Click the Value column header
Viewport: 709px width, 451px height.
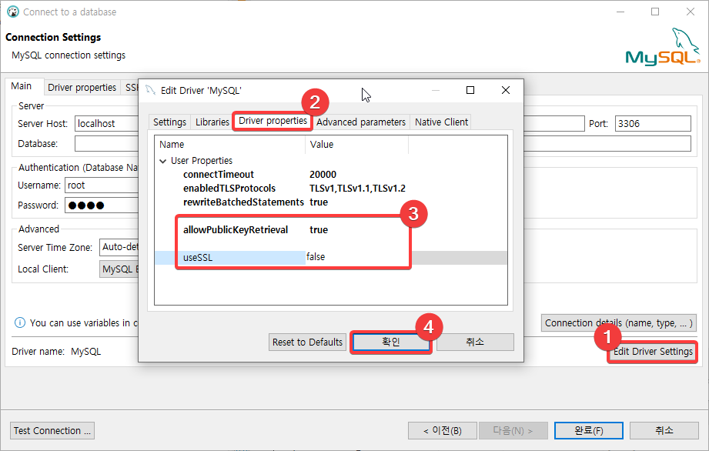(357, 145)
